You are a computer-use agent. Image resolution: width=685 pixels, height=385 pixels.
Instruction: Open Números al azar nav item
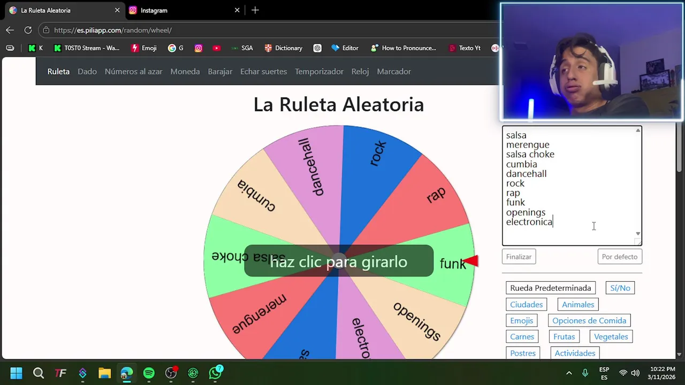tap(133, 71)
